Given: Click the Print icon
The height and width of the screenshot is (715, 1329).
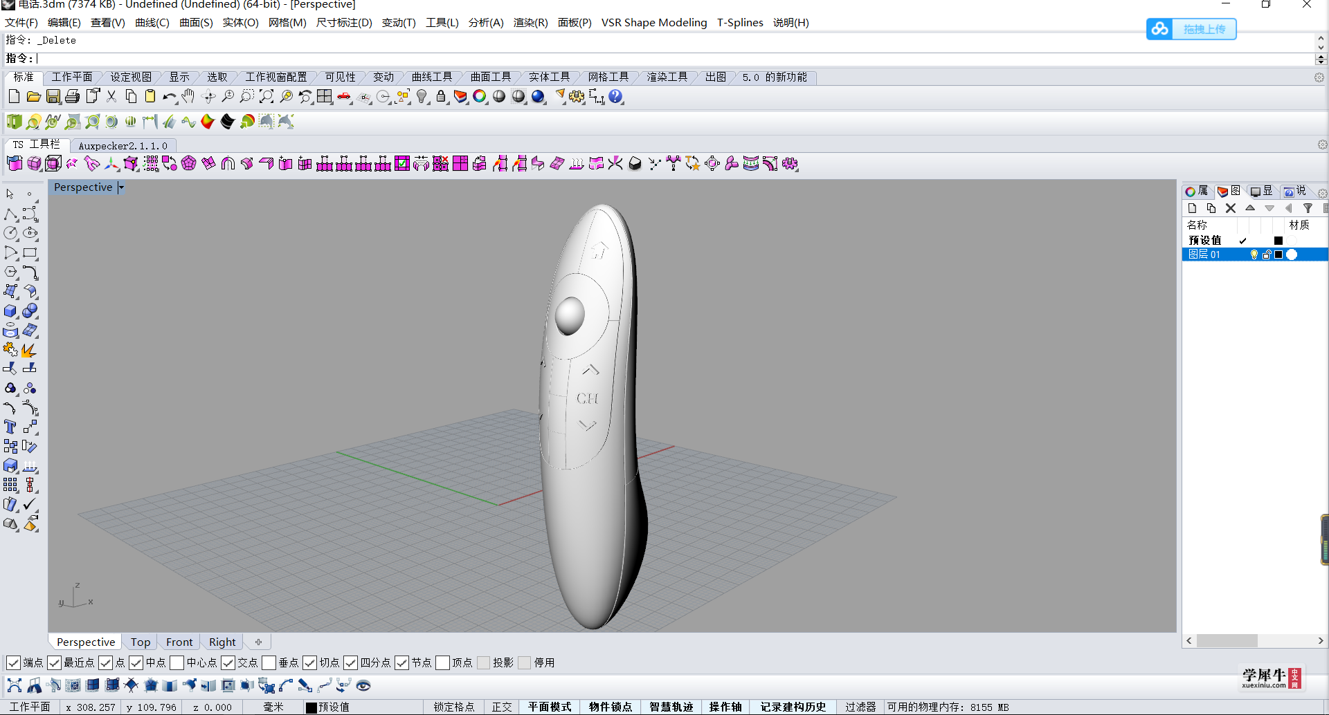Looking at the screenshot, I should pyautogui.click(x=72, y=97).
